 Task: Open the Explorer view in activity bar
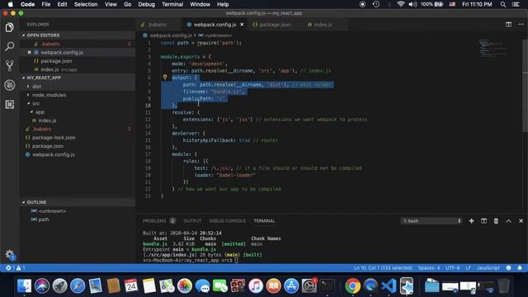tap(9, 27)
